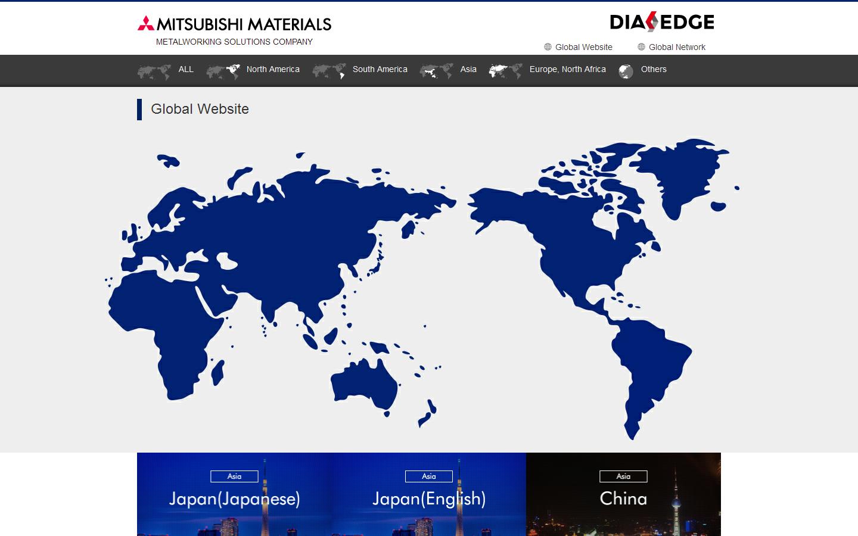Click the DIAEDGE brand logo
The height and width of the screenshot is (536, 858).
(x=661, y=21)
